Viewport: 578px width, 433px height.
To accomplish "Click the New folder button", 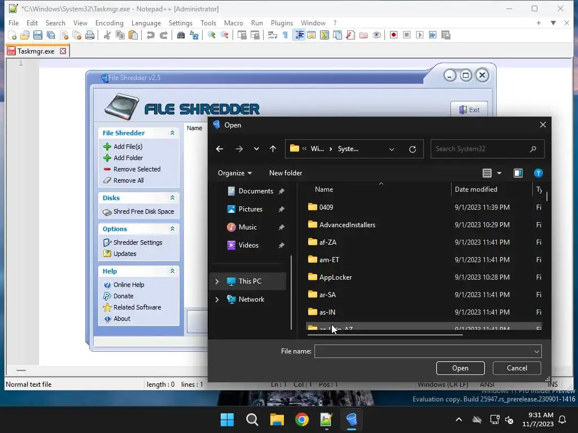I will [285, 173].
